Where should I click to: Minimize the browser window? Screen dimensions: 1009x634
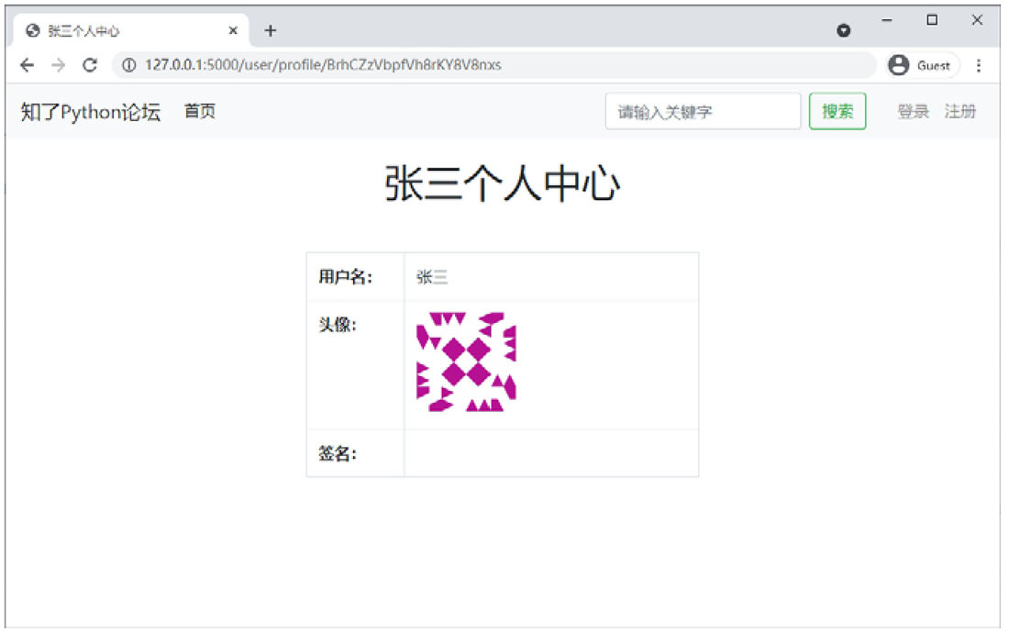887,20
